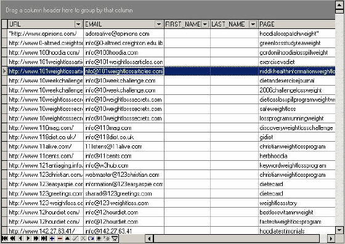Refresh data with the blue curved arrow
Viewport: 345px width, 244px height.
pos(91,238)
